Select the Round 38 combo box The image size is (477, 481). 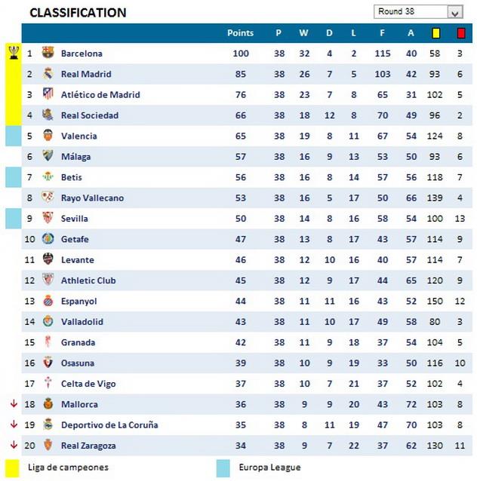tap(411, 12)
